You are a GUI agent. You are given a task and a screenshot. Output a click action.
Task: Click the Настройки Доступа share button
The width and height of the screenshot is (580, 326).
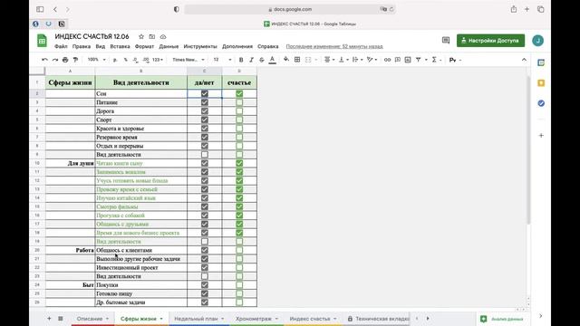490,40
